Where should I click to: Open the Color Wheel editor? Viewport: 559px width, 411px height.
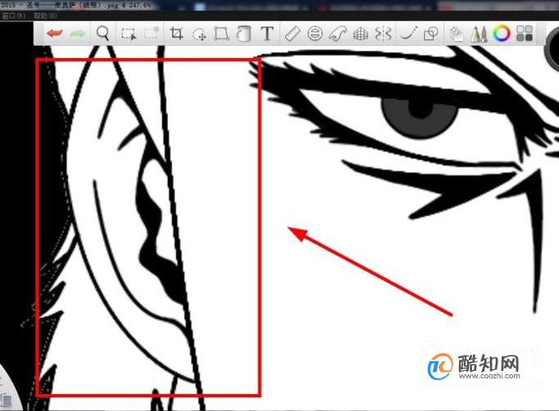coord(502,34)
